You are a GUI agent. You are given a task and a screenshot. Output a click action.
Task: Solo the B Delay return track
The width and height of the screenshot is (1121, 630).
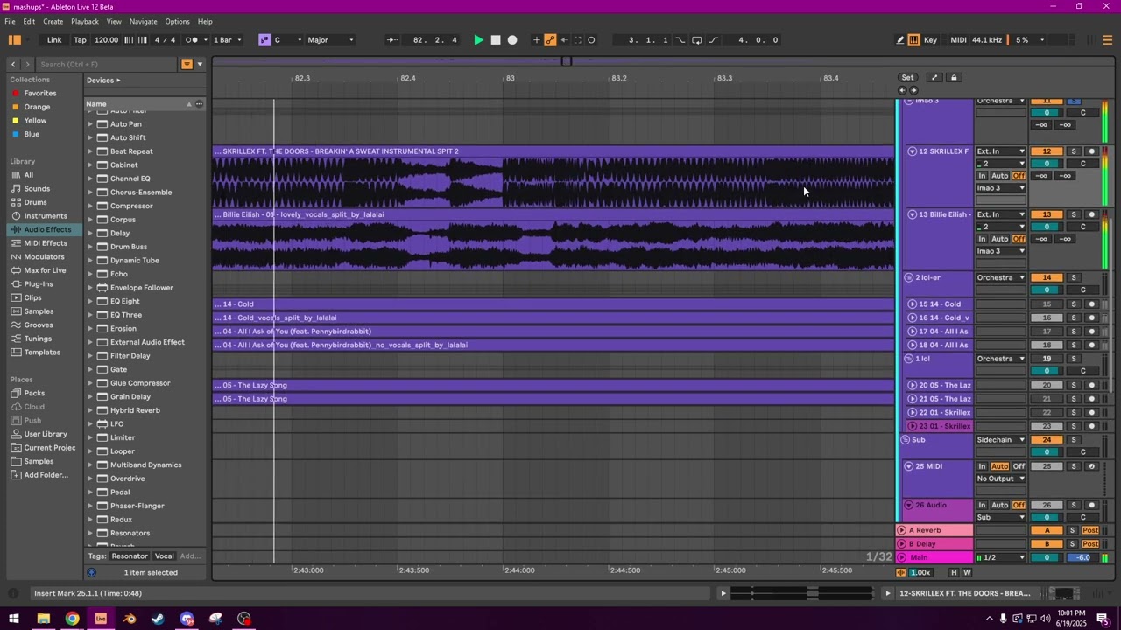tap(1072, 544)
